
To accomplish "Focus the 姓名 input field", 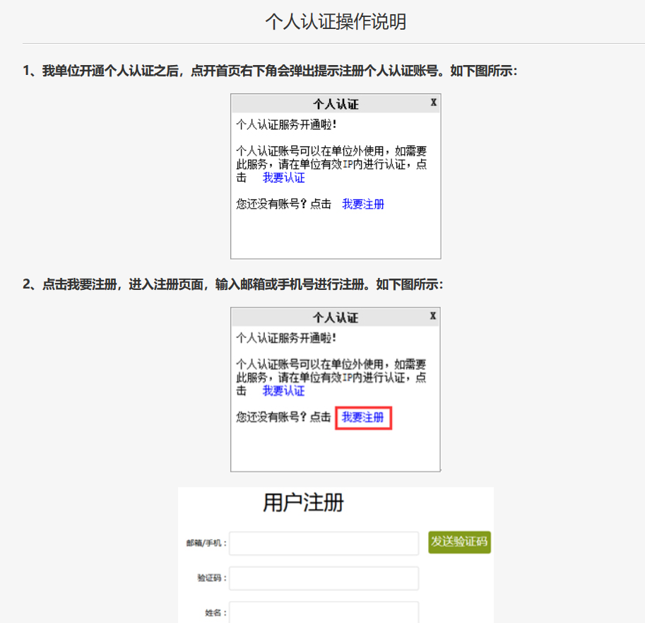I will pos(324,612).
